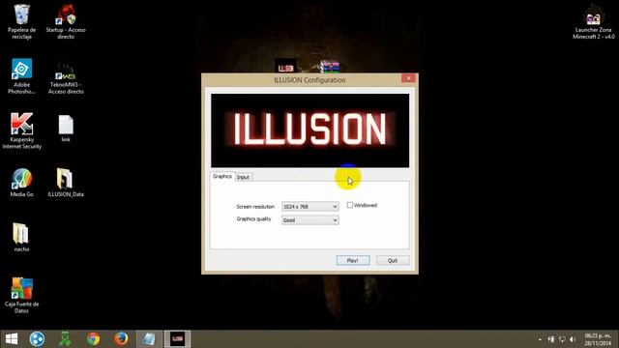
Task: Open the Graphics quality dropdown
Action: (309, 220)
